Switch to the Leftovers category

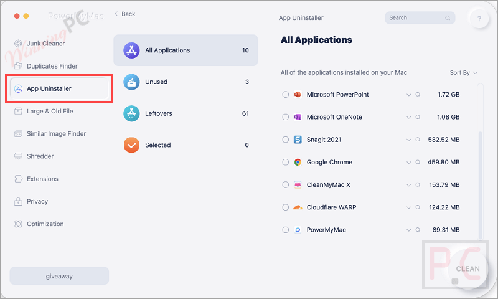tap(186, 113)
